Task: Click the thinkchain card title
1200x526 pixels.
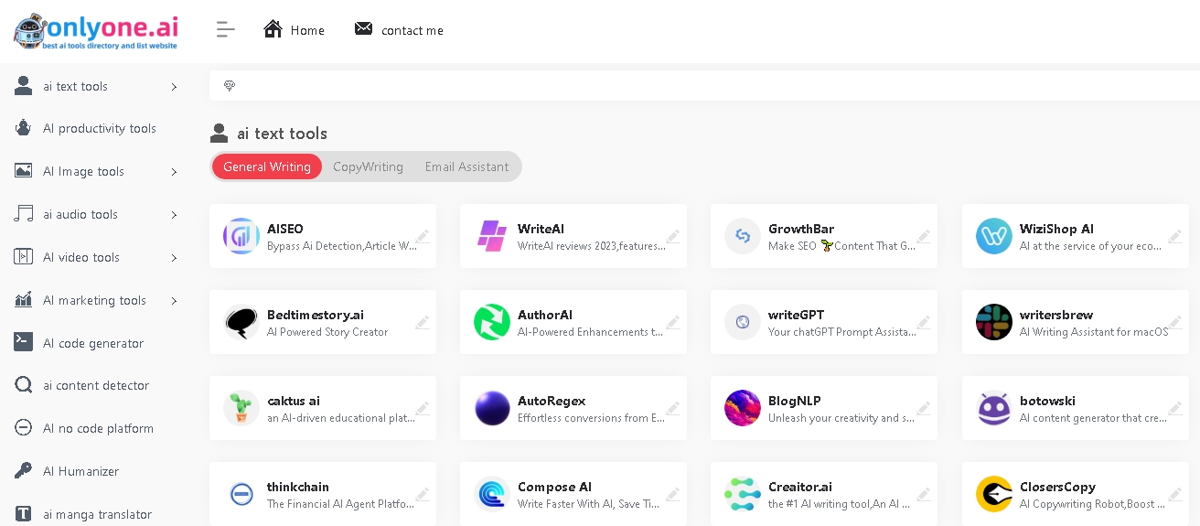Action: 298,487
